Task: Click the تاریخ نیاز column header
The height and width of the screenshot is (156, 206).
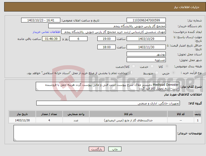Action: pyautogui.click(x=22, y=114)
